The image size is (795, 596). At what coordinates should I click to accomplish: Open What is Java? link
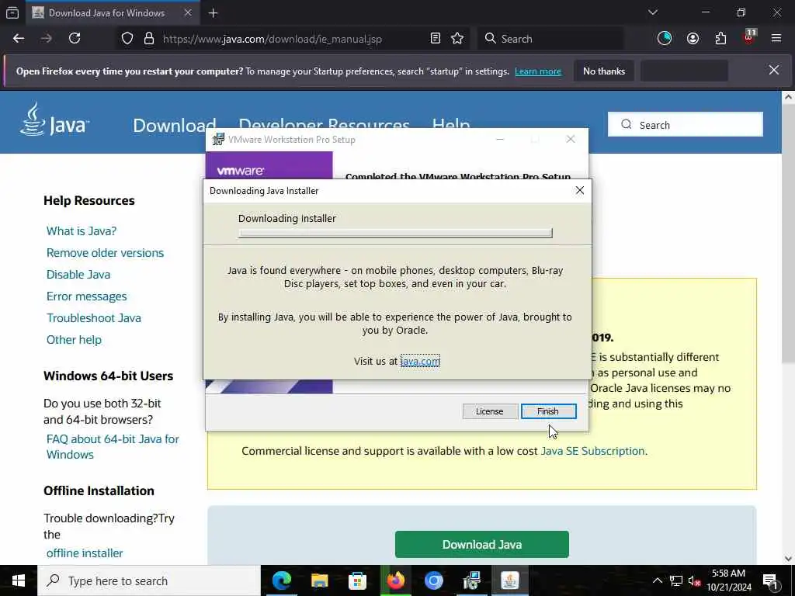click(81, 231)
